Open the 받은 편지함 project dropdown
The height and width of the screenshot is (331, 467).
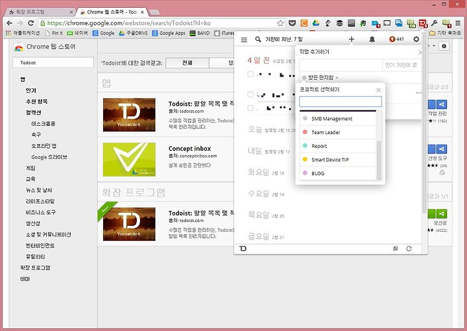[320, 77]
